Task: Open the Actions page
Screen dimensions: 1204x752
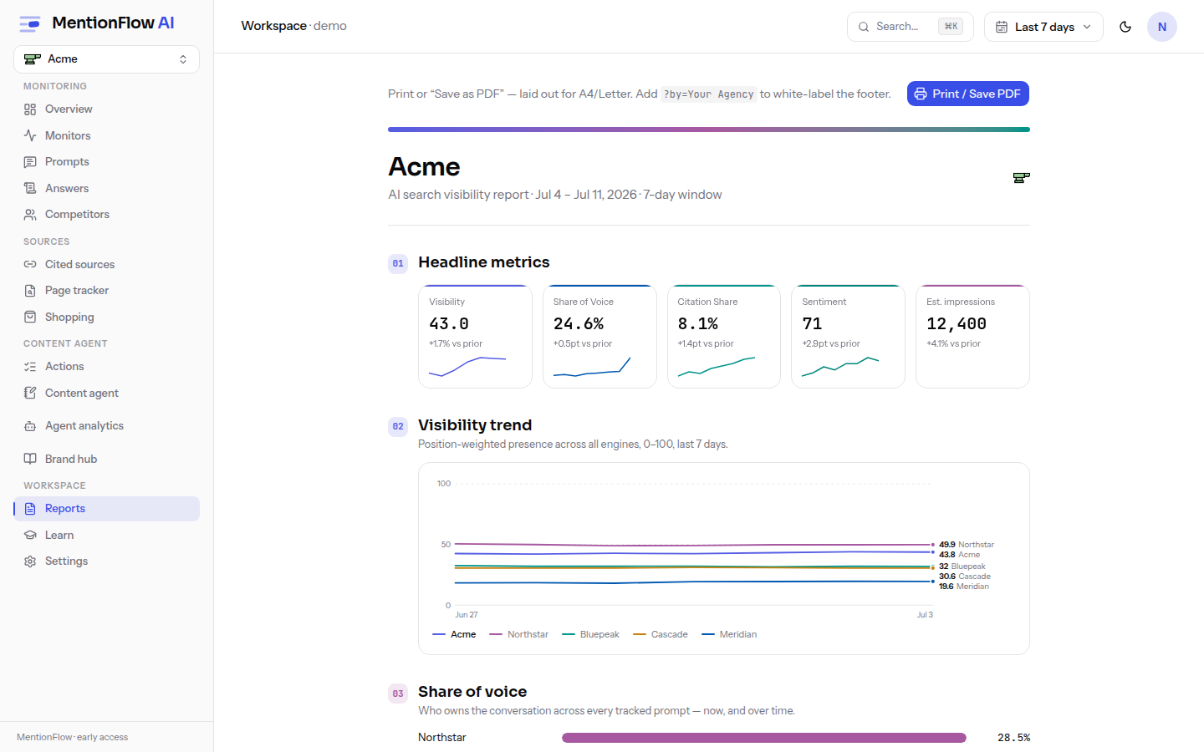Action: pyautogui.click(x=106, y=367)
